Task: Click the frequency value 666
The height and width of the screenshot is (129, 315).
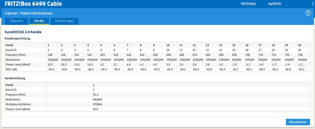Action: tap(181, 55)
